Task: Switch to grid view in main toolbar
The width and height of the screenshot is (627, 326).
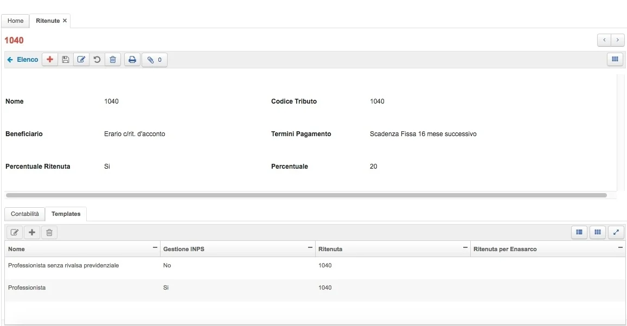Action: pyautogui.click(x=615, y=59)
